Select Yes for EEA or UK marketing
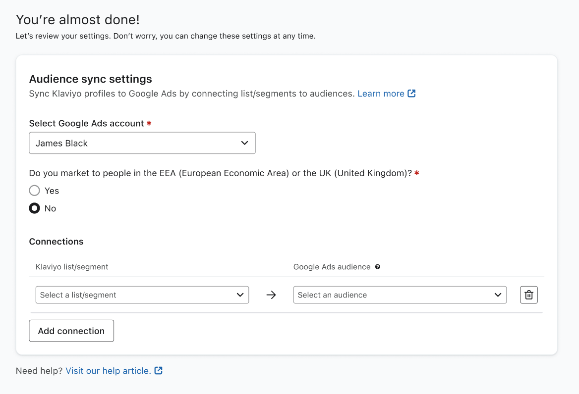579x394 pixels. pos(34,191)
